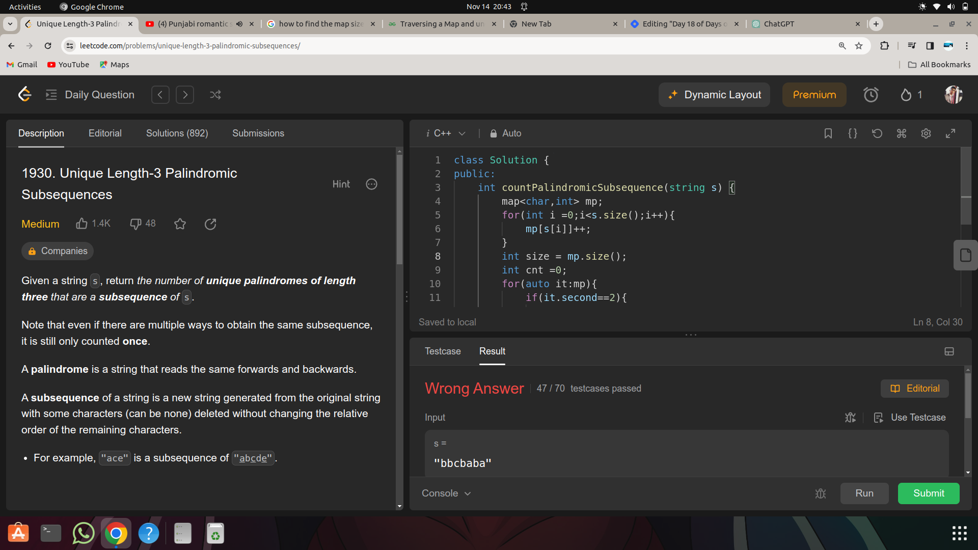978x550 pixels.
Task: Expand the Companies tag
Action: tap(58, 251)
